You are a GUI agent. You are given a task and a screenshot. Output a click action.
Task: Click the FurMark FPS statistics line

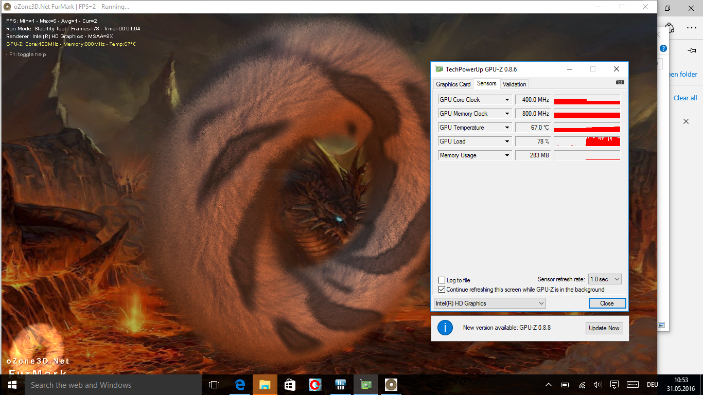point(51,21)
